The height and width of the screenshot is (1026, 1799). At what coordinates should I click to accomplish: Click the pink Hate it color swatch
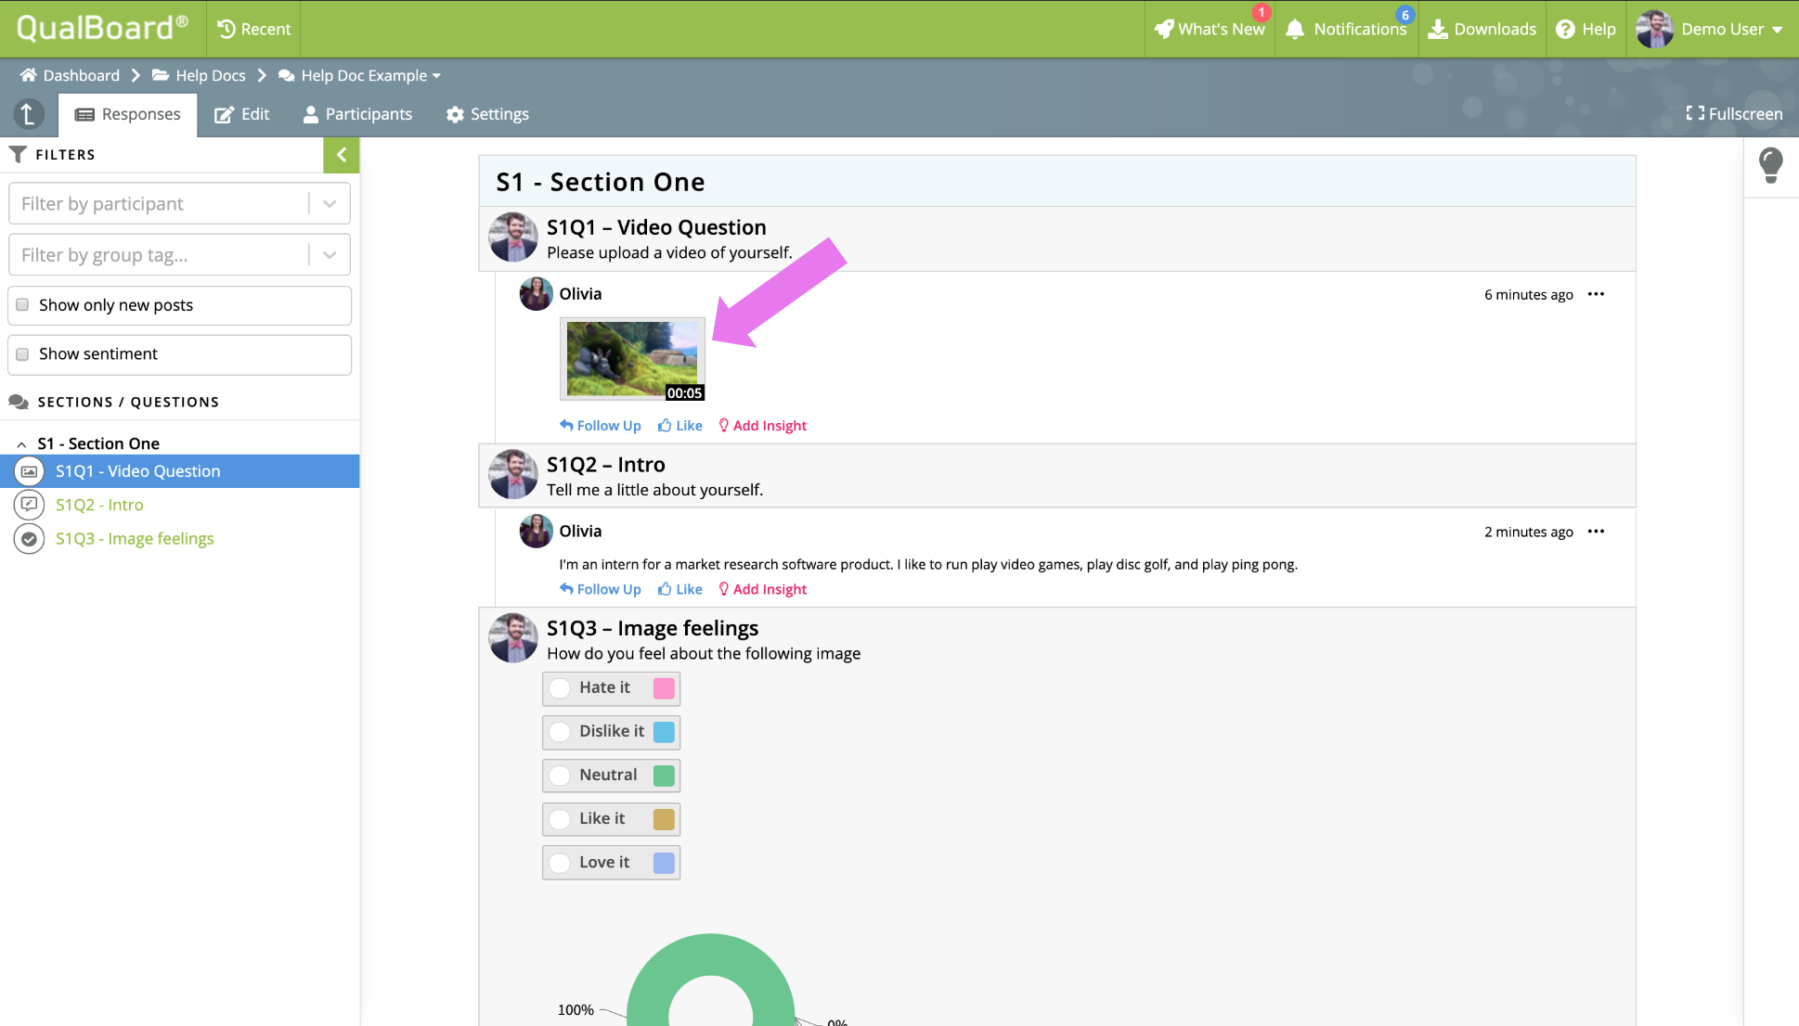point(664,688)
